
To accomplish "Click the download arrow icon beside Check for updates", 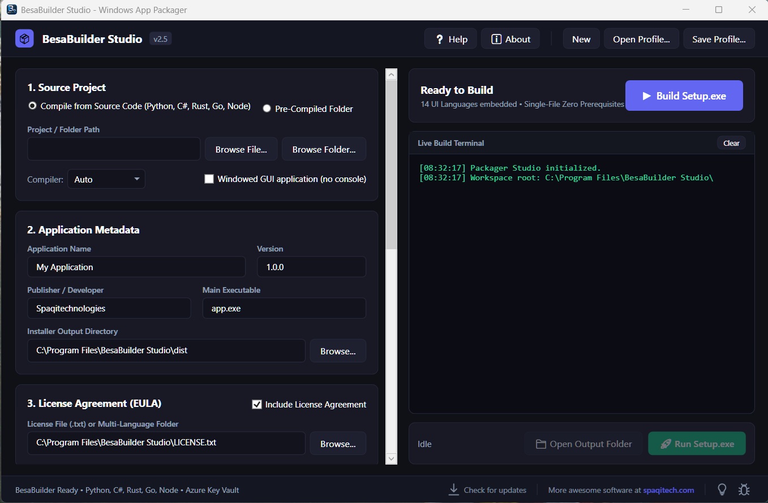I will coord(453,489).
